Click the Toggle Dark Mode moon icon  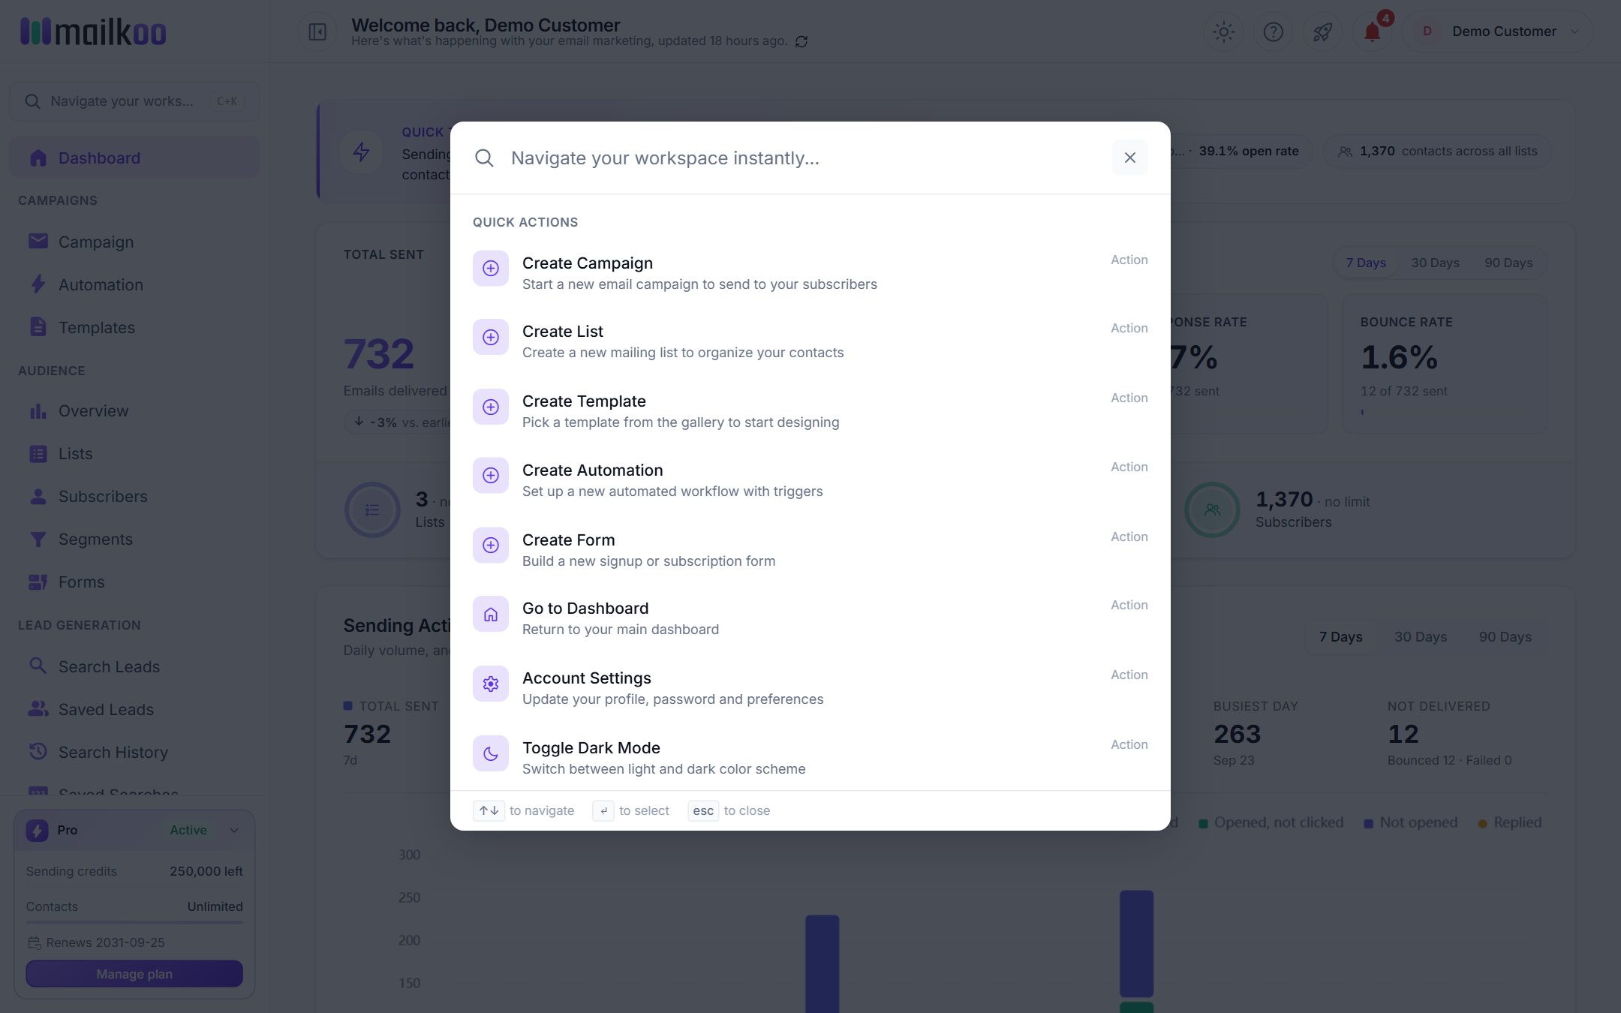[x=491, y=754]
